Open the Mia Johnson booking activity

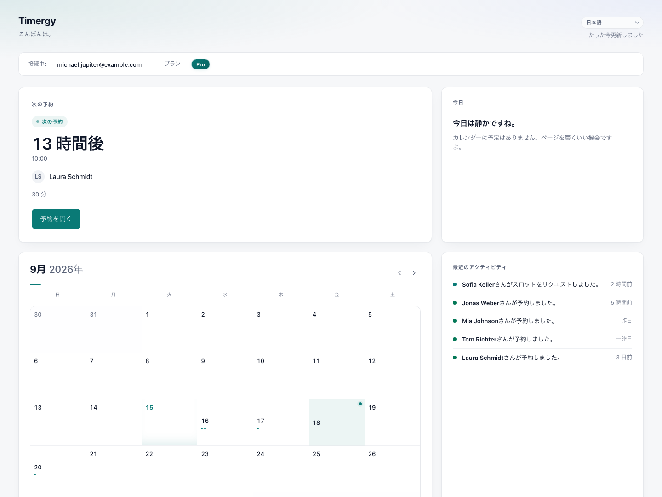tap(542, 321)
